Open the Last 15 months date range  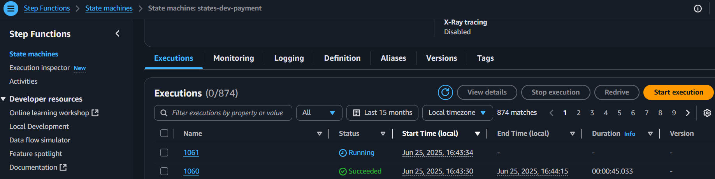point(382,113)
